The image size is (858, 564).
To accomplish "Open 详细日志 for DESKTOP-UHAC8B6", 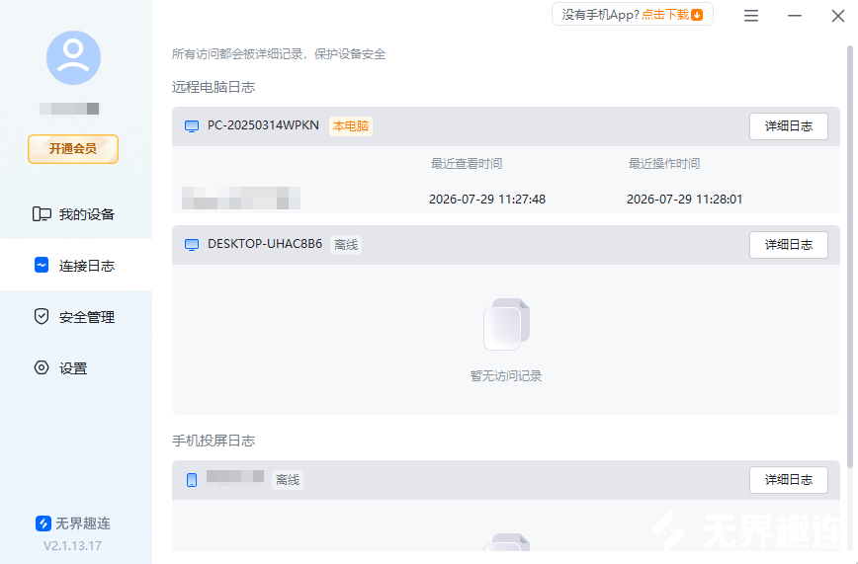I will [789, 245].
